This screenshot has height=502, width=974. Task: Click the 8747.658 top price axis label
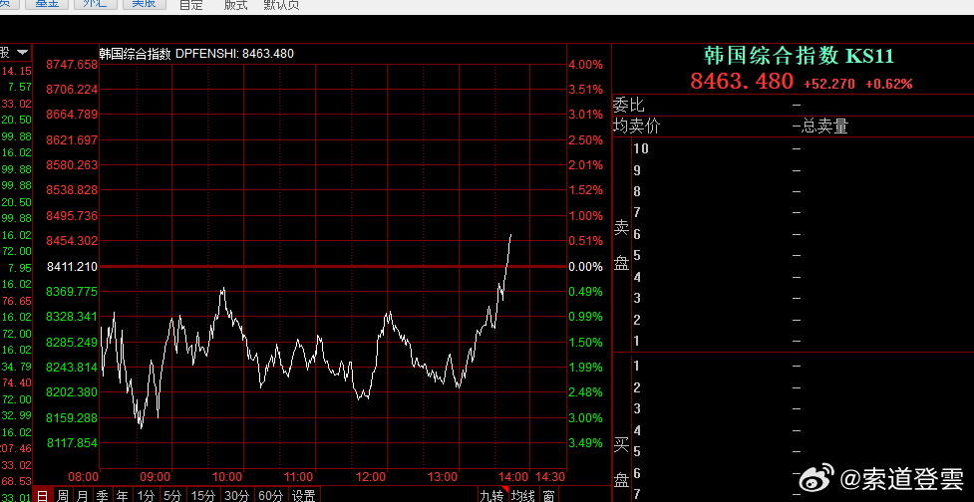point(72,65)
